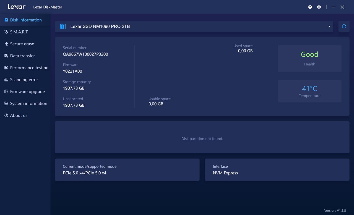Screen dimensions: 354x215
Task: Click the About us info icon
Action: (6, 116)
